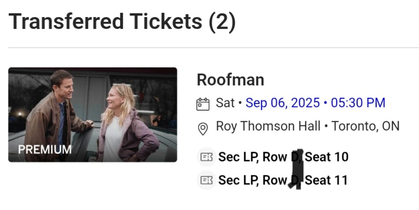Open the Roofman event title

[230, 80]
